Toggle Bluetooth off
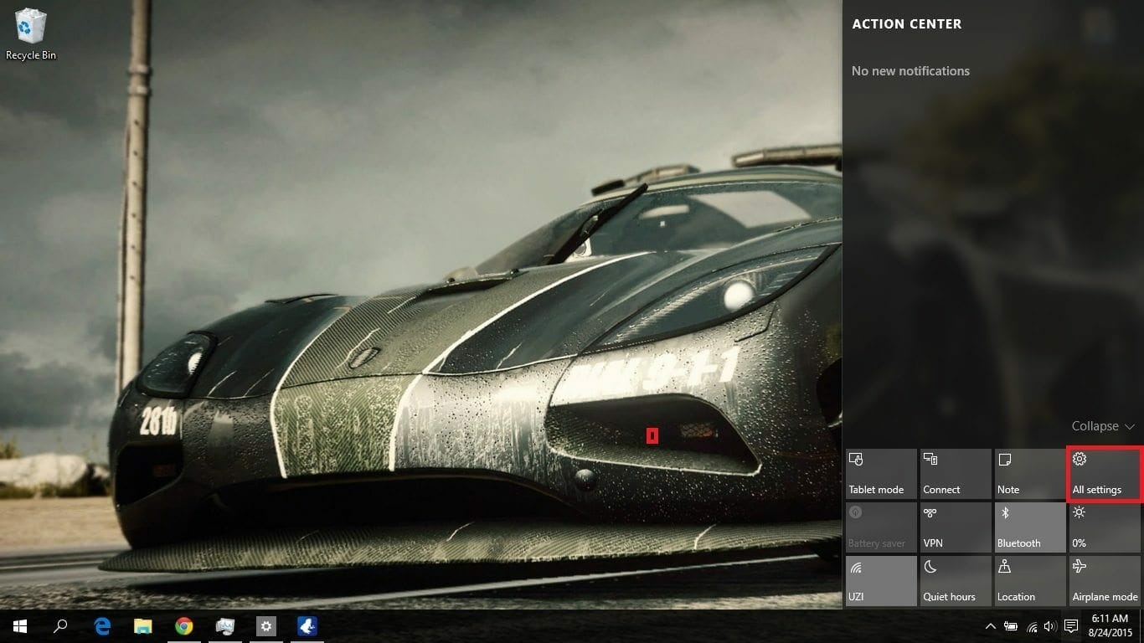Image resolution: width=1144 pixels, height=643 pixels. (x=1029, y=527)
